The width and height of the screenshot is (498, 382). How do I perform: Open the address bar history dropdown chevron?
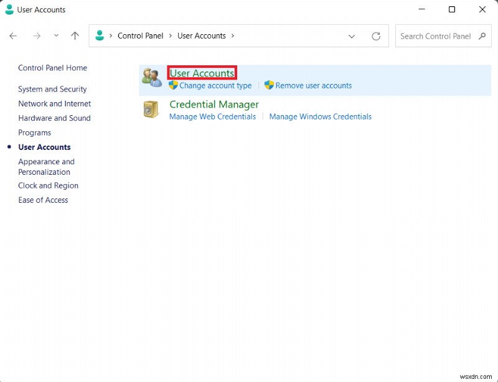tap(352, 36)
